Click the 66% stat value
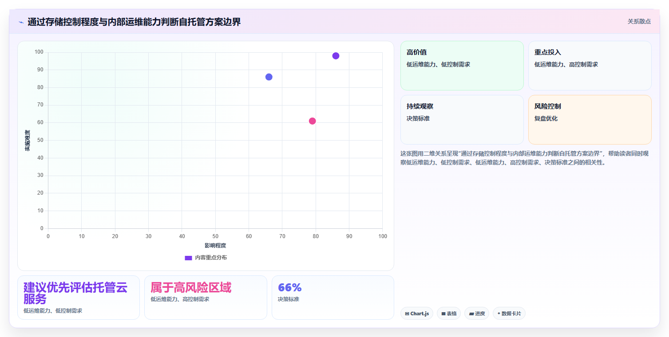This screenshot has width=669, height=337. [x=289, y=287]
